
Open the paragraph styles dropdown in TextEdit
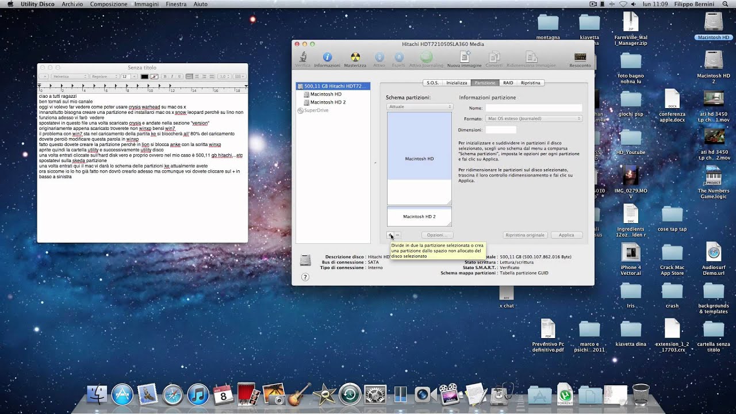44,76
